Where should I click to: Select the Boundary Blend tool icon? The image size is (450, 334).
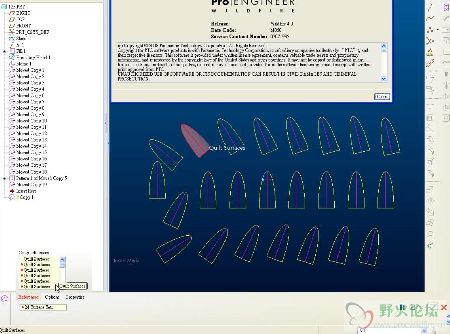(x=430, y=223)
